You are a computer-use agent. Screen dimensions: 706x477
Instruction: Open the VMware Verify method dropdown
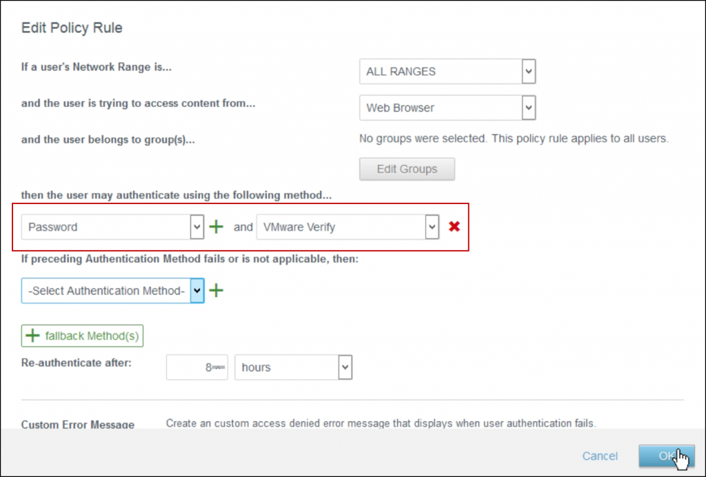(x=345, y=226)
